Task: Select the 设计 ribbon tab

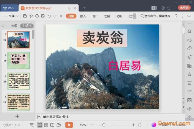Action: pyautogui.click(x=95, y=16)
